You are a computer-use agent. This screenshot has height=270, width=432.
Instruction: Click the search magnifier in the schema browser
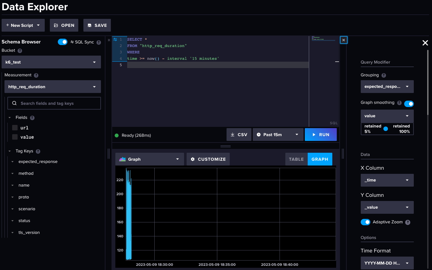15,103
